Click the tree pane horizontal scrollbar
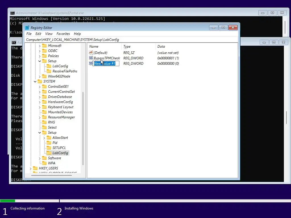 tap(52, 175)
